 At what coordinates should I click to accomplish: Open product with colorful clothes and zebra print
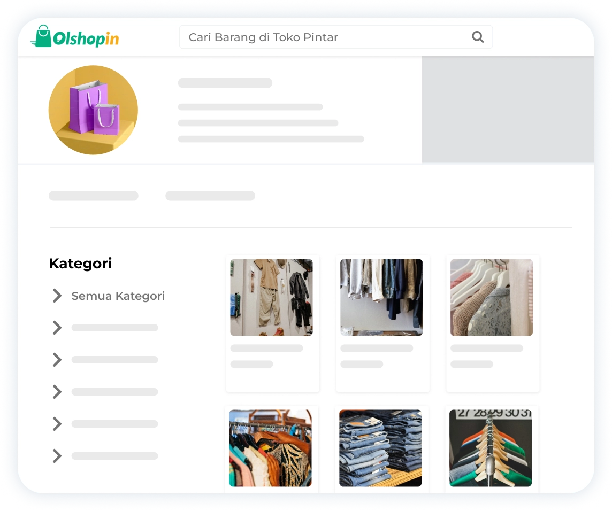(271, 448)
